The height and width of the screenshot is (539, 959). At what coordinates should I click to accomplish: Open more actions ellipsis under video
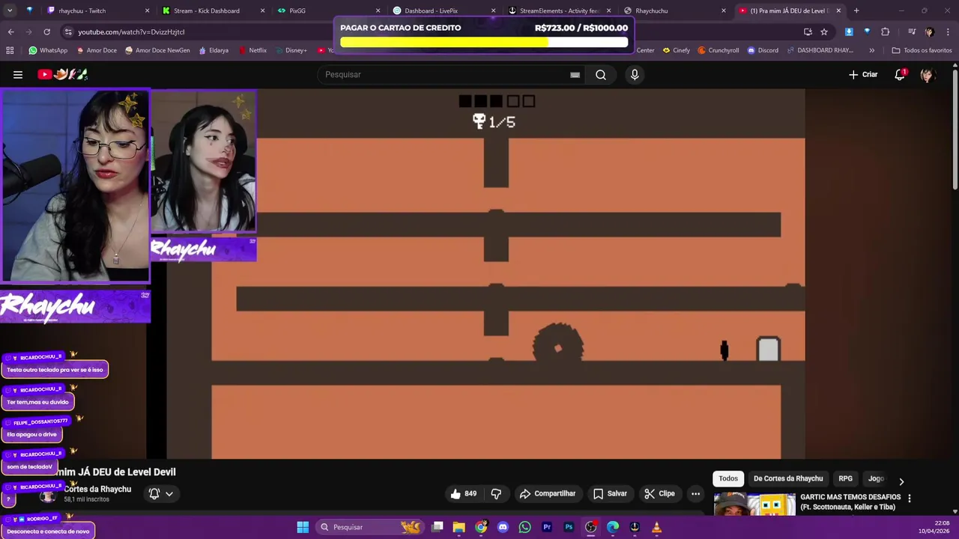tap(695, 493)
